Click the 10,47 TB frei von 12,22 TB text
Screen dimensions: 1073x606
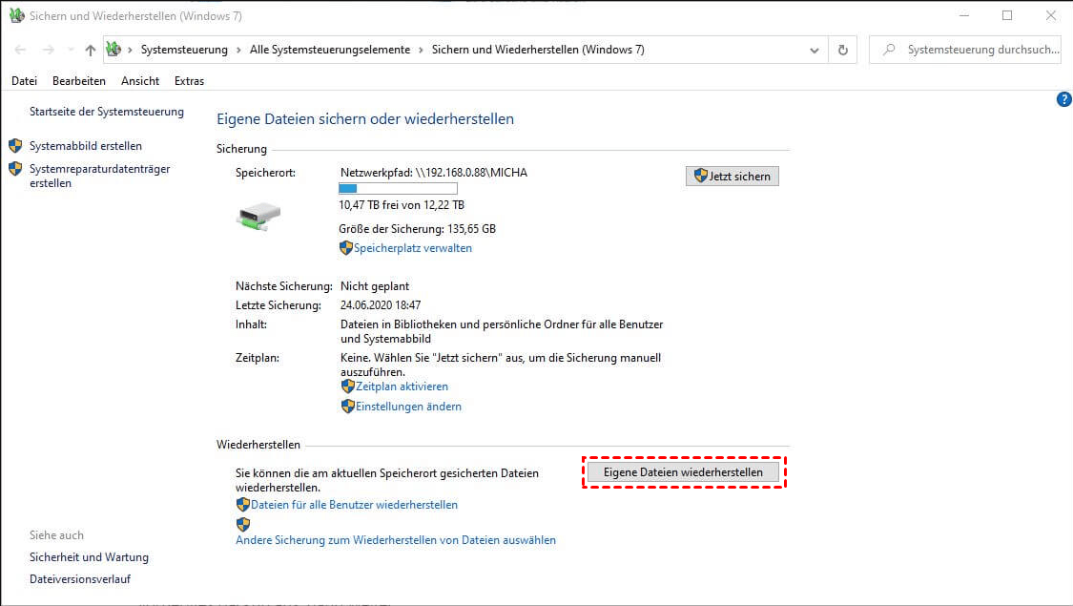402,205
